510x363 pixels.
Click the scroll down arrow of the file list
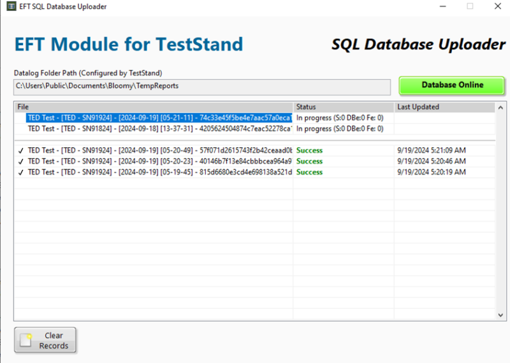tap(500, 315)
